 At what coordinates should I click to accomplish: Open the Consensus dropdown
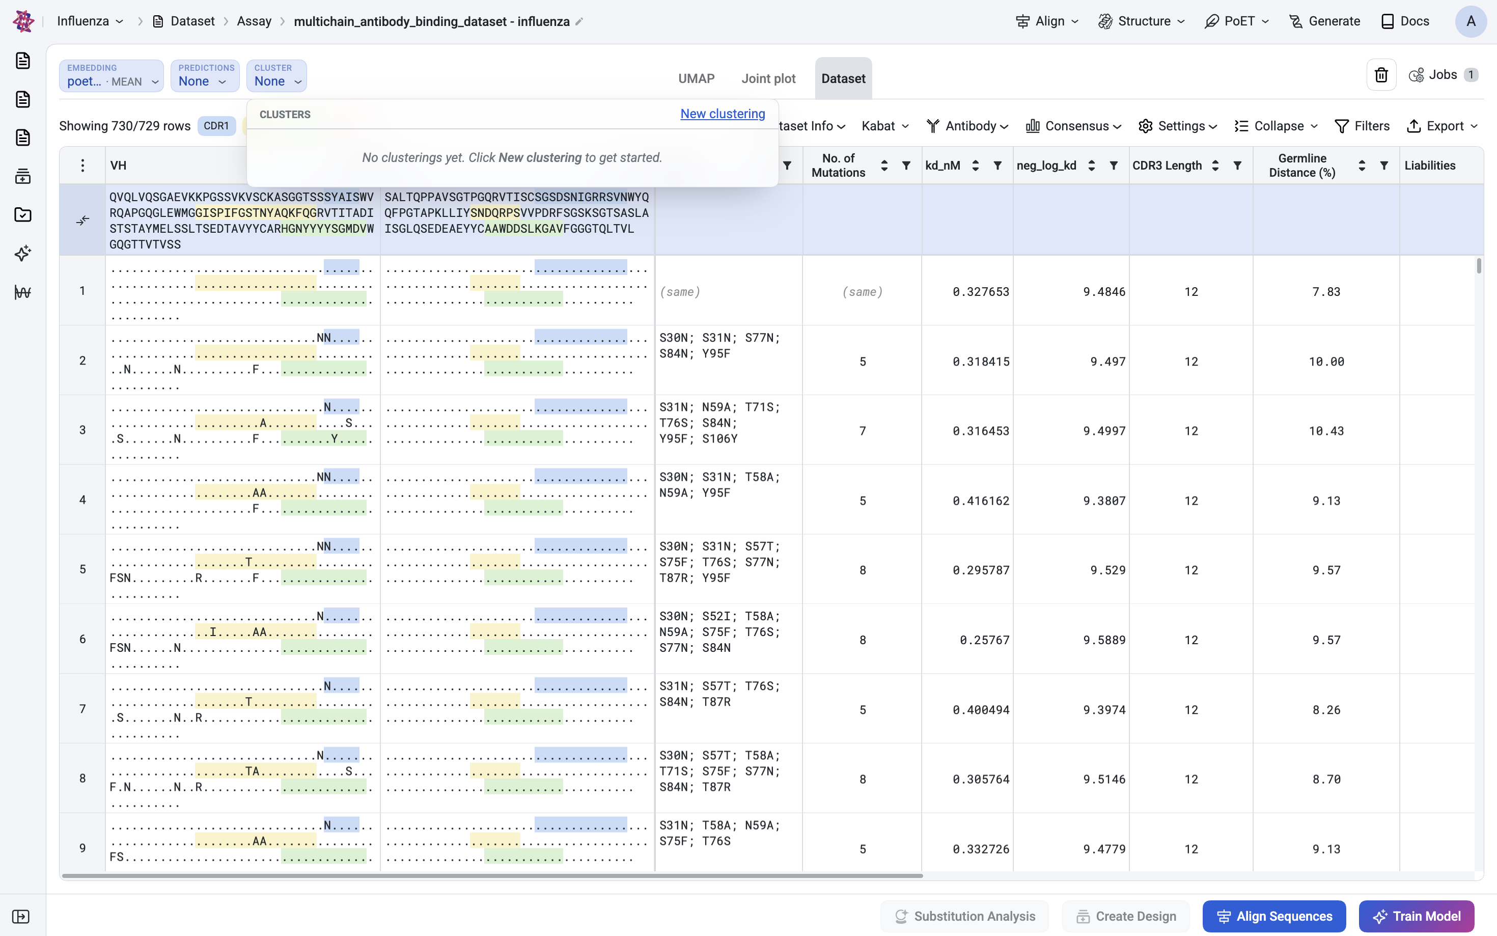point(1074,126)
